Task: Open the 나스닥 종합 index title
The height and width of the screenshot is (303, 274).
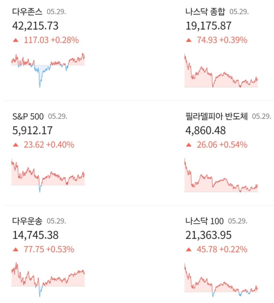Action: tap(205, 12)
